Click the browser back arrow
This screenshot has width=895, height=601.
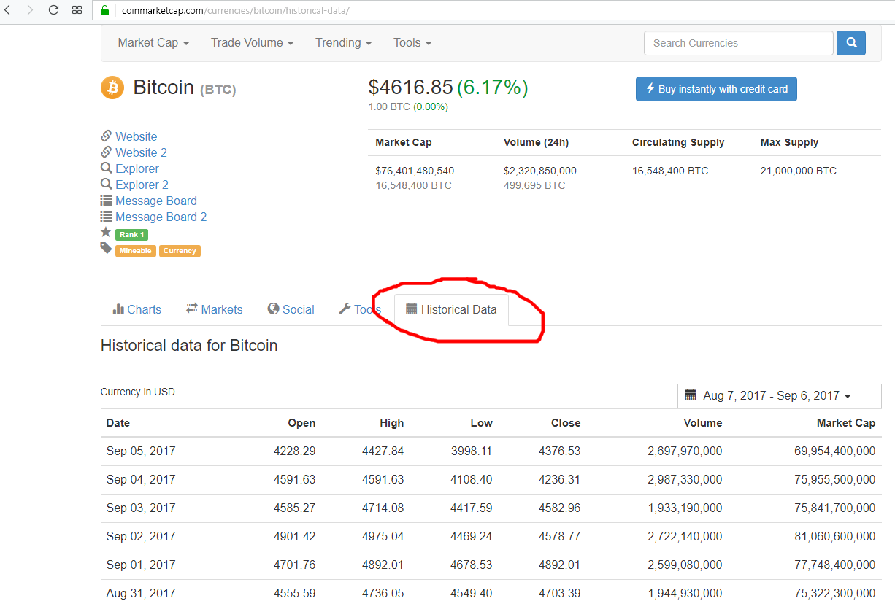coord(7,10)
